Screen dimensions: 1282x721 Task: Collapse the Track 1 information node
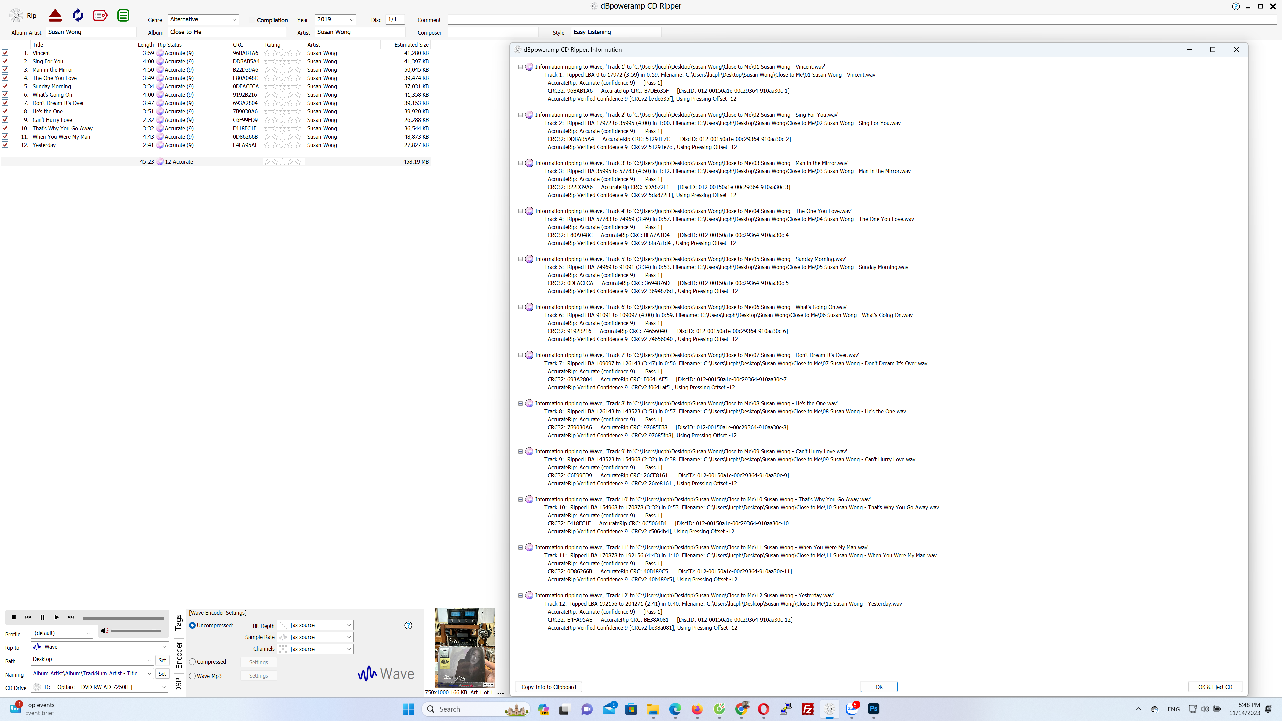point(520,67)
